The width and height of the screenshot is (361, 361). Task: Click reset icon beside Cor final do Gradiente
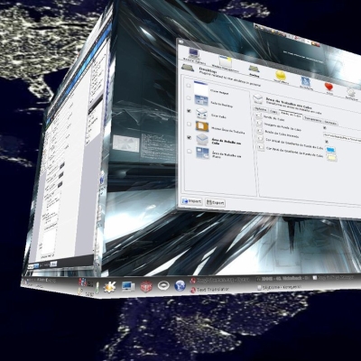[x=261, y=147]
